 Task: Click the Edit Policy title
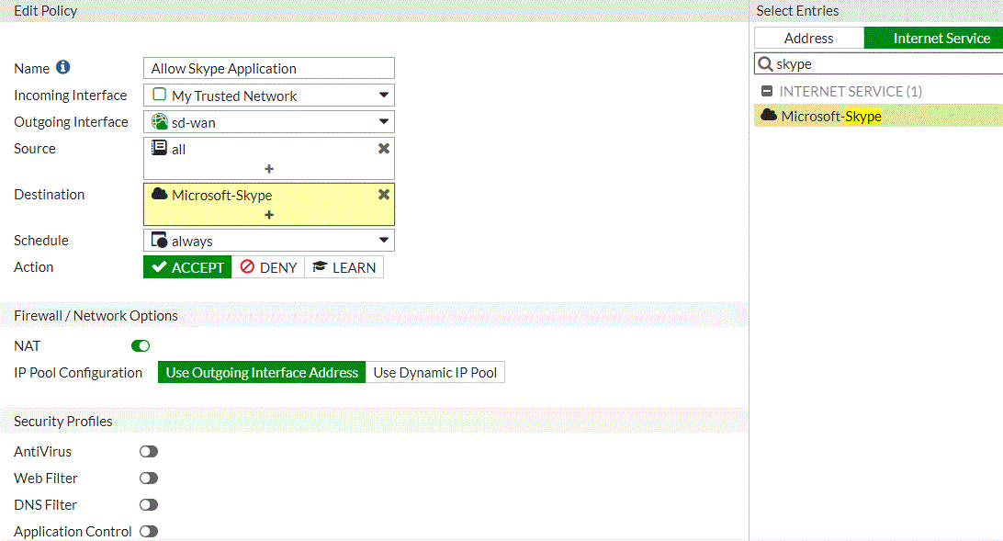pyautogui.click(x=45, y=11)
